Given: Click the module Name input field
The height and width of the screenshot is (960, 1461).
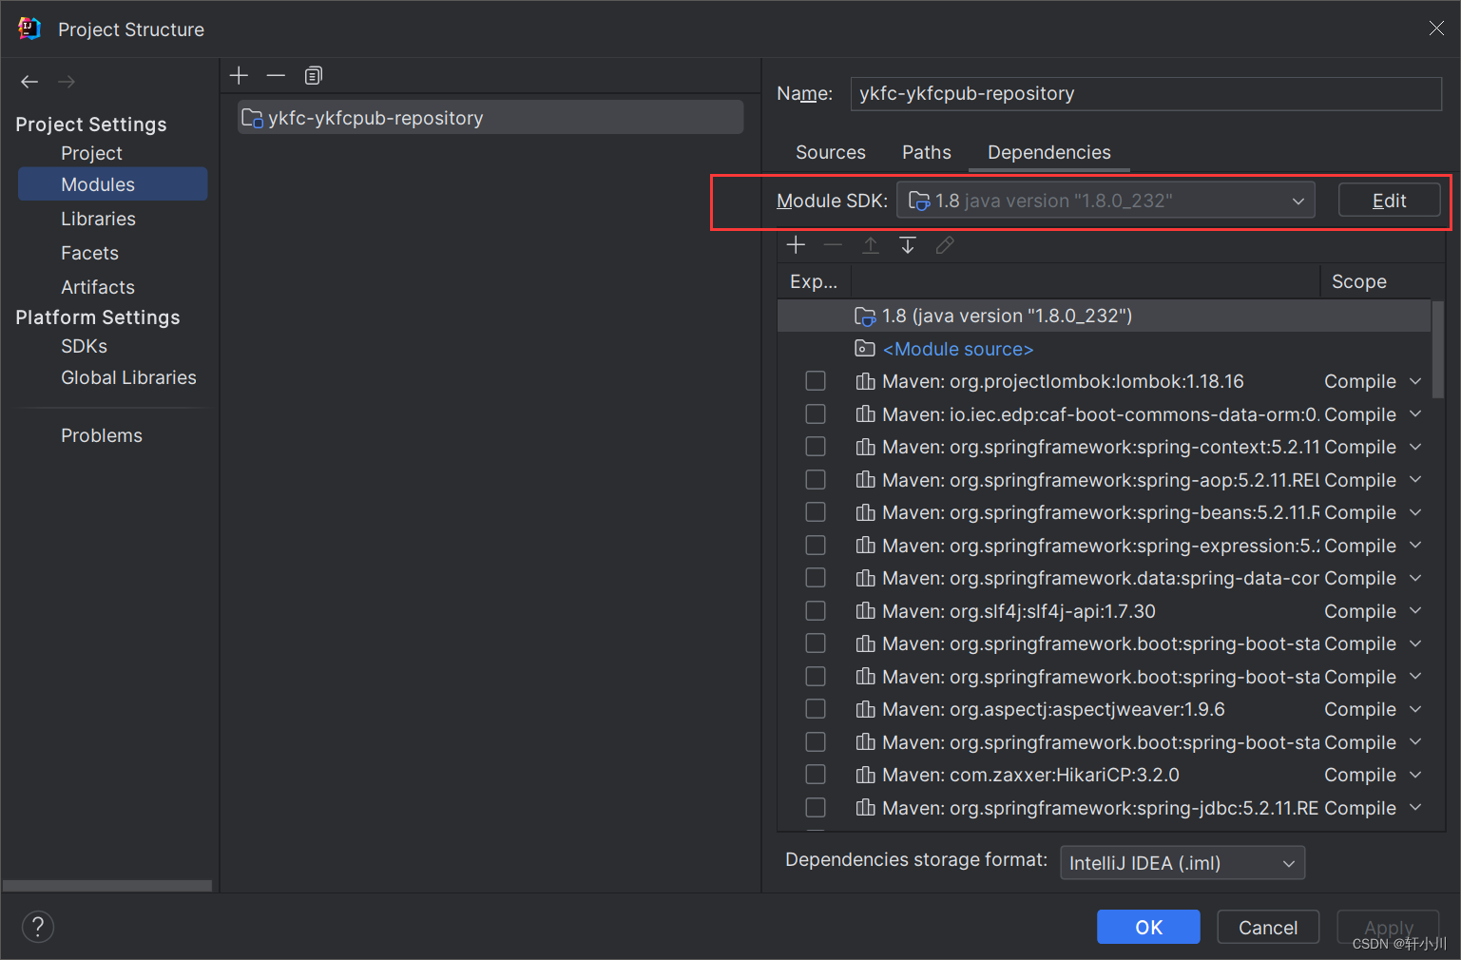Looking at the screenshot, I should [1145, 93].
